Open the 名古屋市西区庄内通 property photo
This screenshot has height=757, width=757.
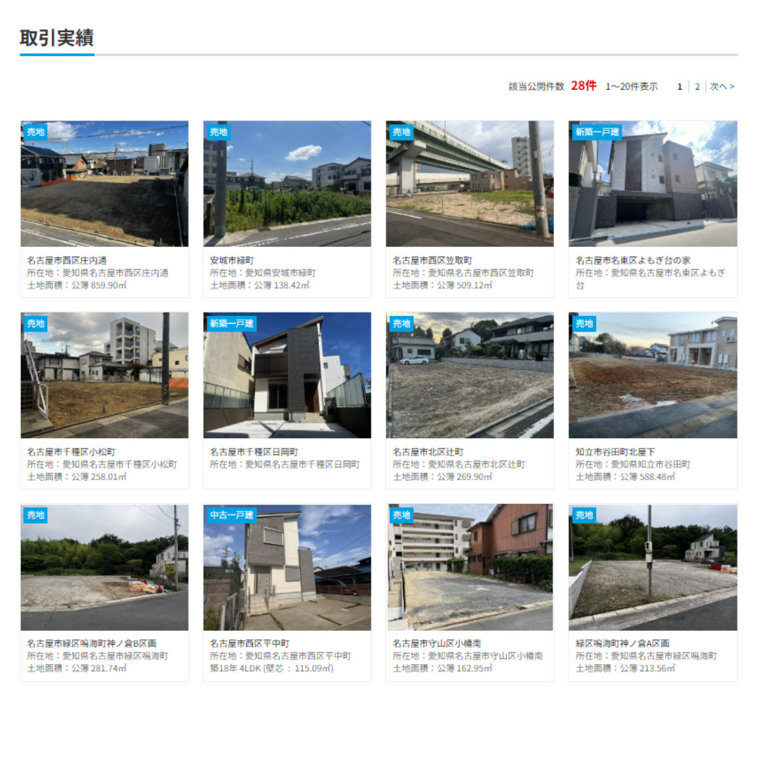pos(104,184)
